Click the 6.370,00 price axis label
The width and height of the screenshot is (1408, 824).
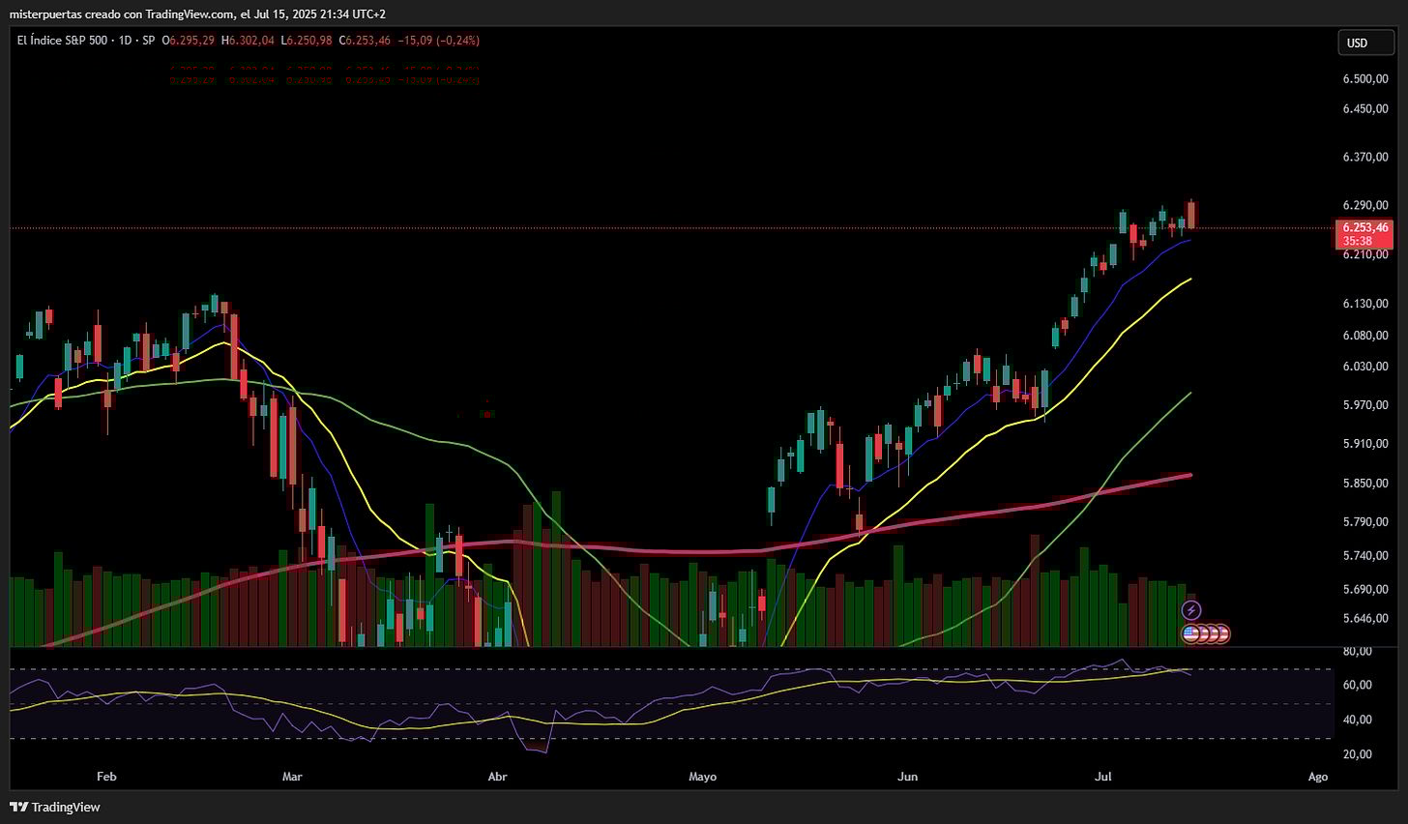pos(1365,157)
